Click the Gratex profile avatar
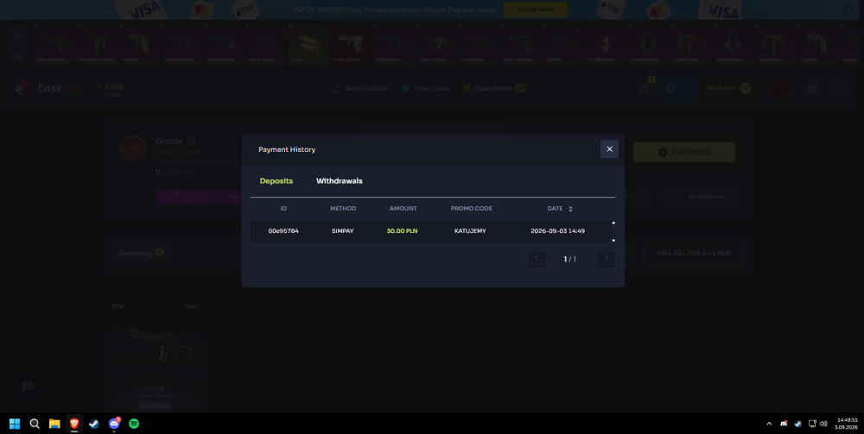Screen dimensions: 864x434 (133, 149)
